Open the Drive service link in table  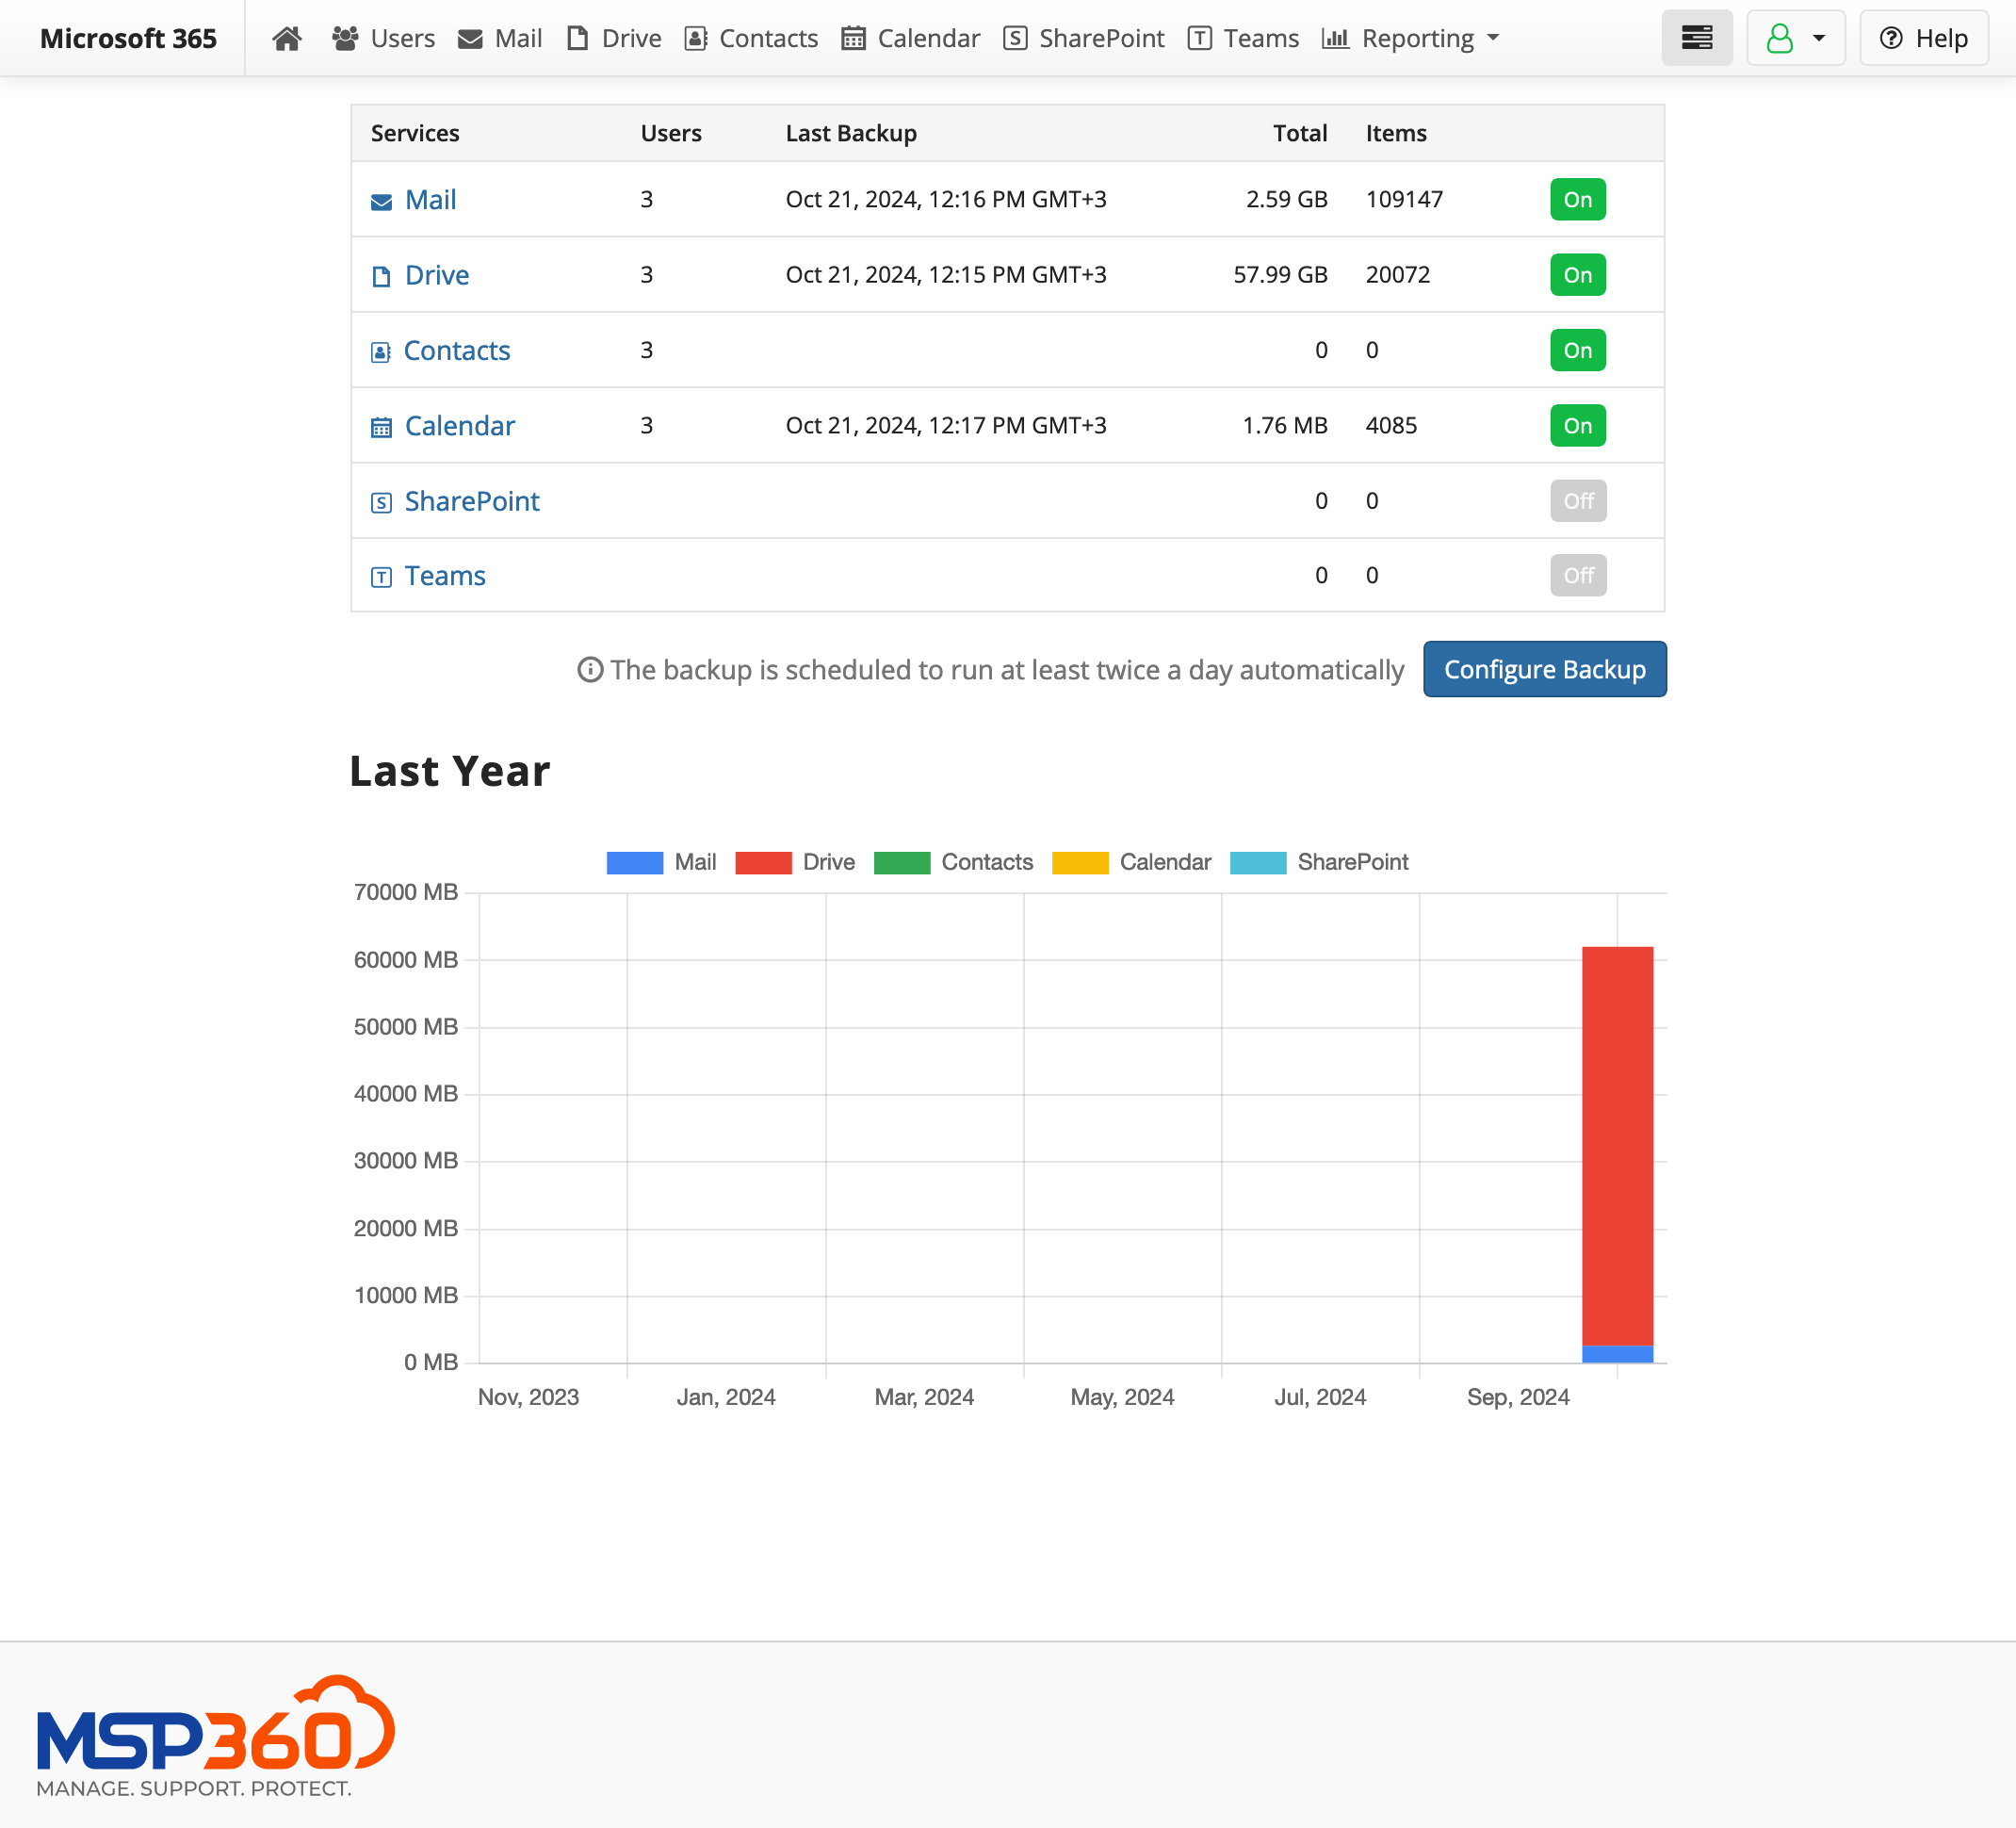(x=437, y=275)
